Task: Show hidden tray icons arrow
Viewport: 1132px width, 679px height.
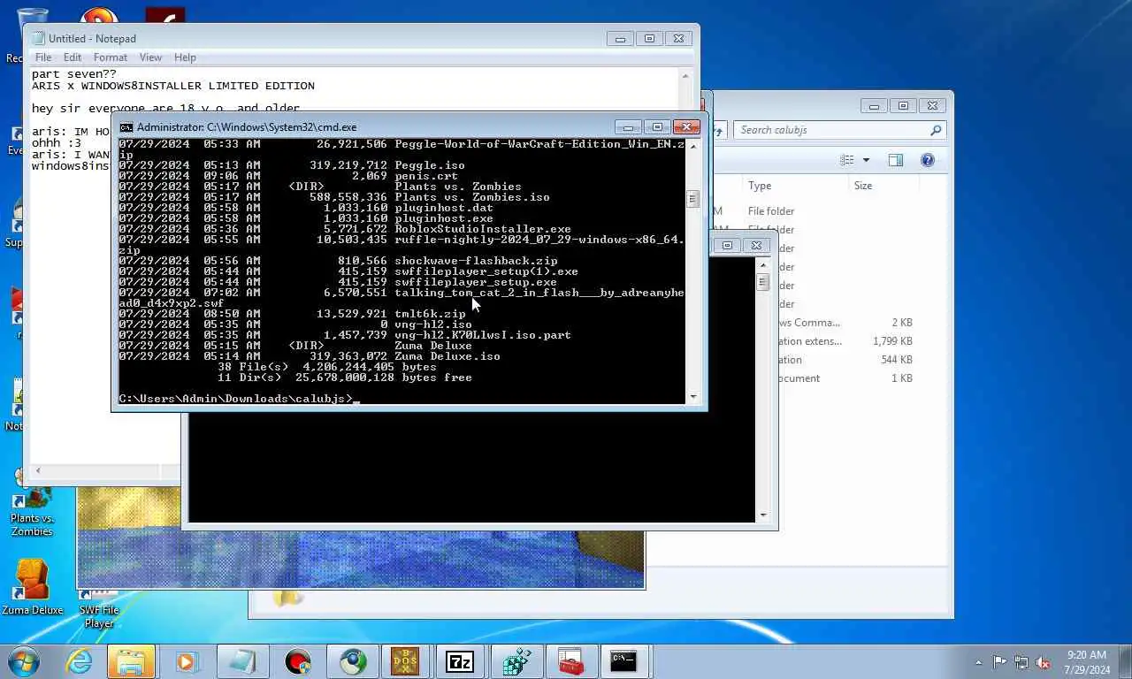Action: coord(978,662)
